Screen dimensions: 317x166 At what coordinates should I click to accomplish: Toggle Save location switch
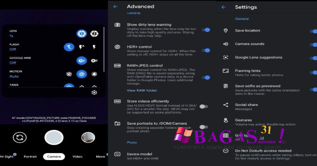pyautogui.click(x=313, y=31)
